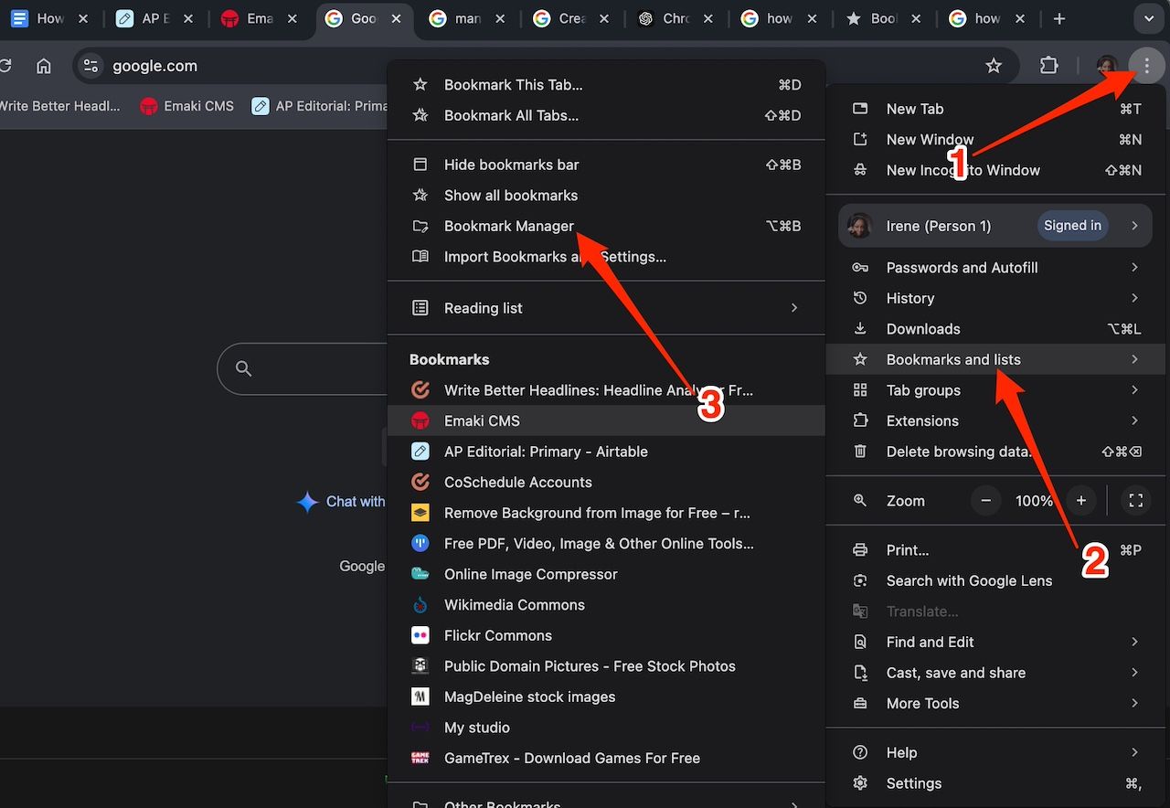Viewport: 1170px width, 808px height.
Task: Expand Help submenu
Action: pyautogui.click(x=996, y=752)
